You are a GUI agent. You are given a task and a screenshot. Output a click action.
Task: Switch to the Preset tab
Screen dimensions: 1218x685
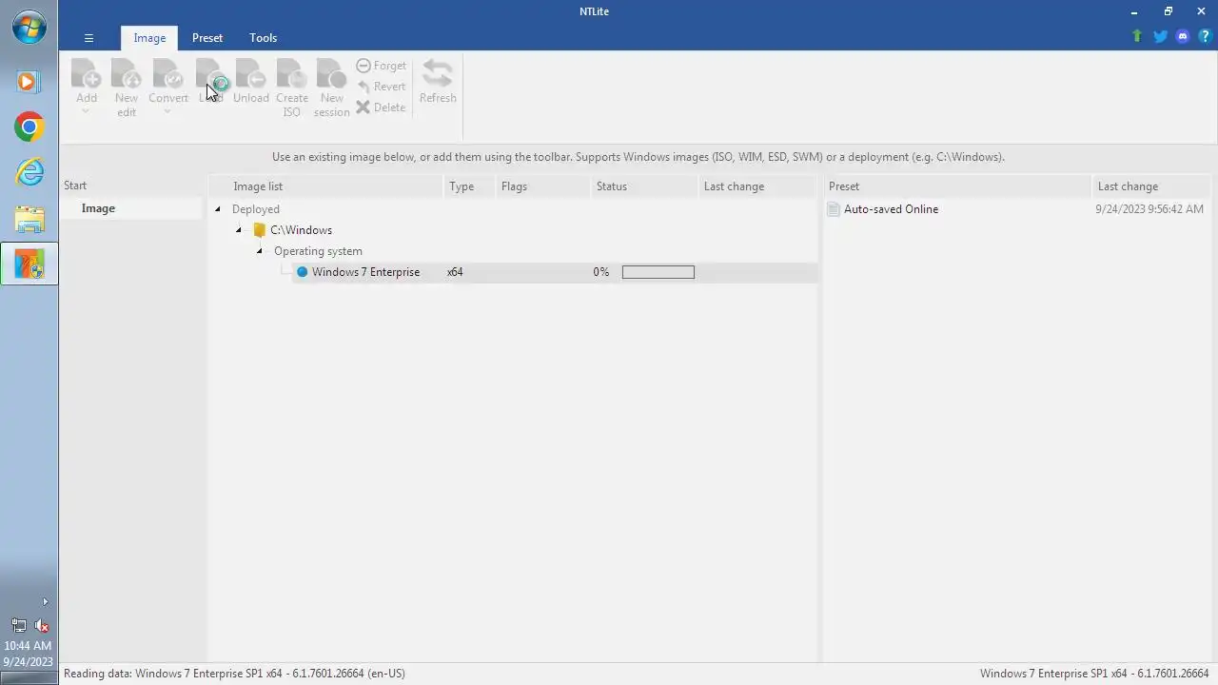207,38
